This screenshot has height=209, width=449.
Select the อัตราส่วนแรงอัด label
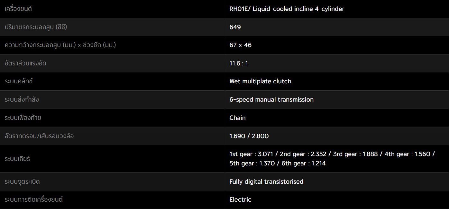click(25, 63)
